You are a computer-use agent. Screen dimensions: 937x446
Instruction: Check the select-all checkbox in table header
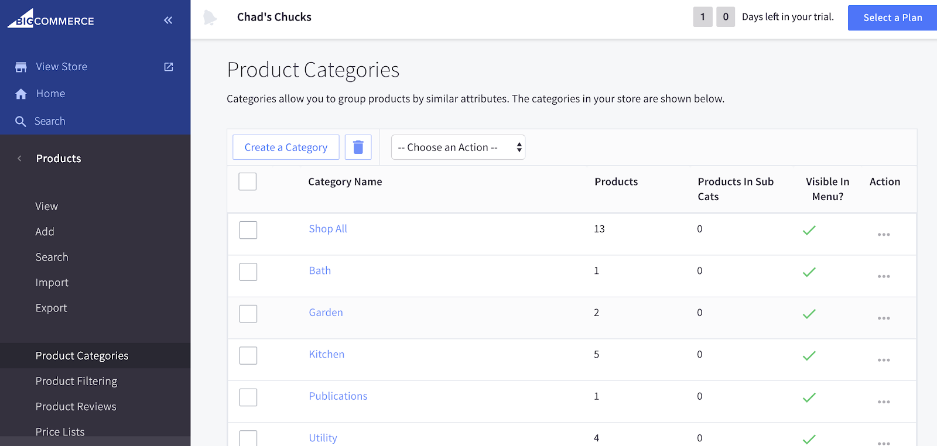(x=248, y=181)
